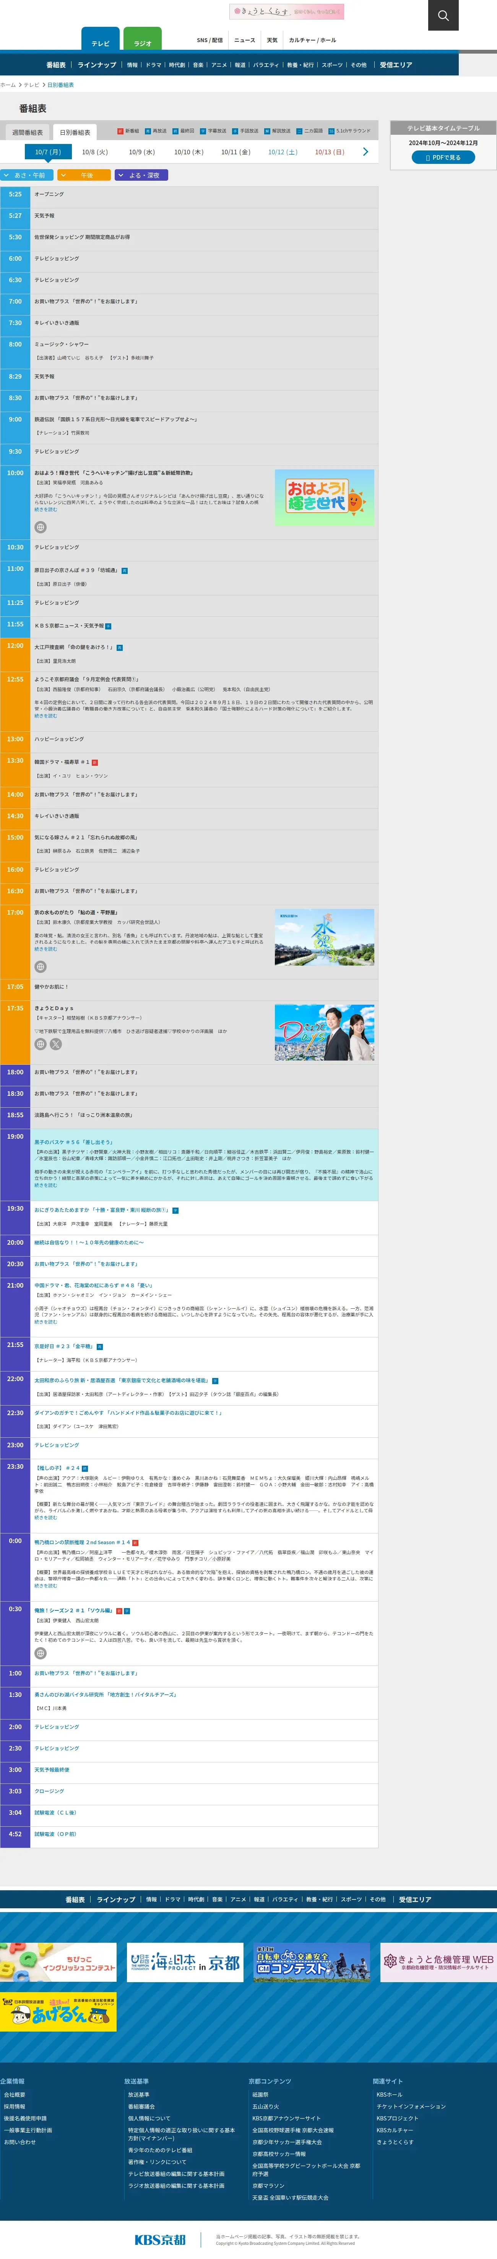Open the きょうとDays programme thumbnail

[x=325, y=1033]
